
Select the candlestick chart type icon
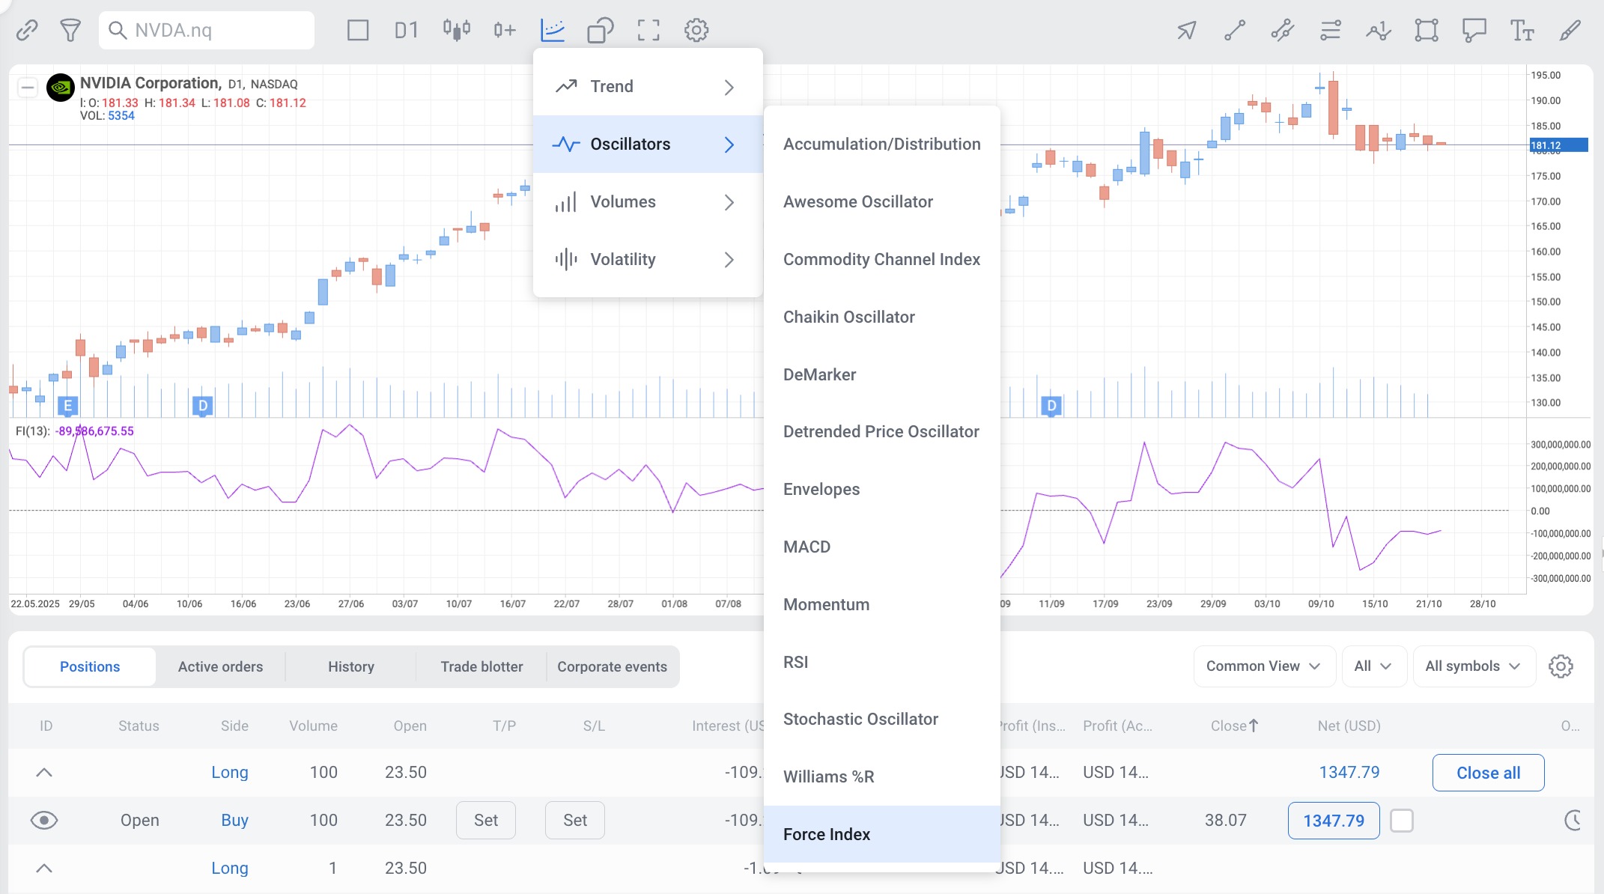pos(456,30)
